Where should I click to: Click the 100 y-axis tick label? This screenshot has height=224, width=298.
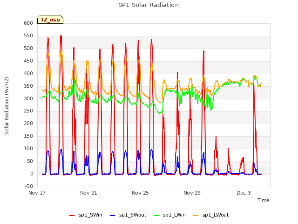[28, 148]
